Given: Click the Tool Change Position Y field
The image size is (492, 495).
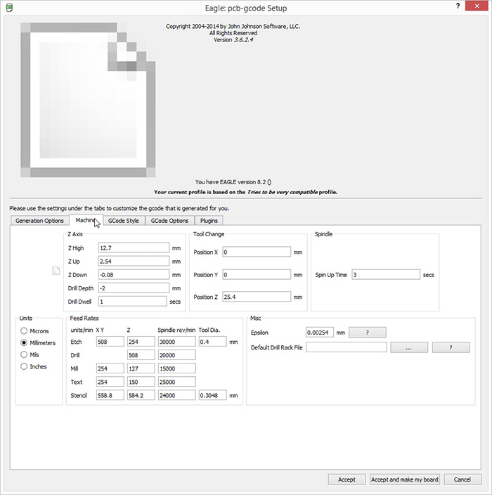Looking at the screenshot, I should click(257, 274).
